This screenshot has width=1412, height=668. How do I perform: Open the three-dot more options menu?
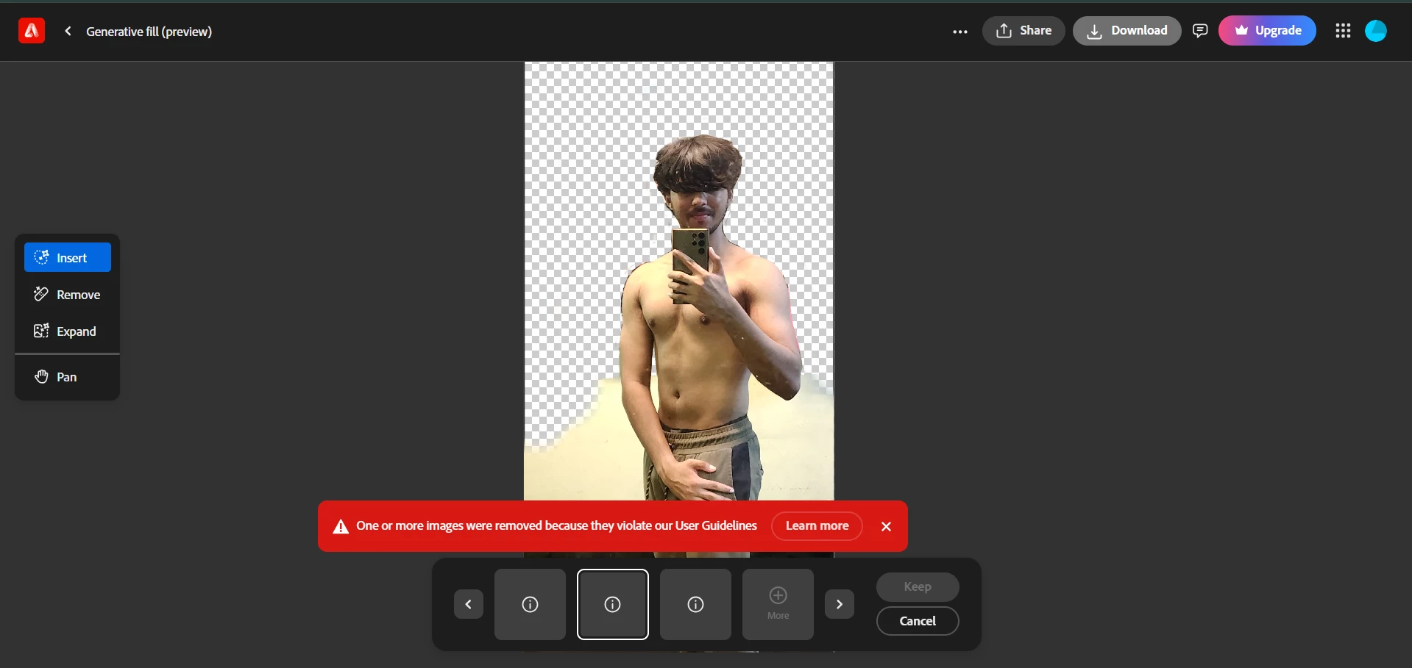coord(960,32)
